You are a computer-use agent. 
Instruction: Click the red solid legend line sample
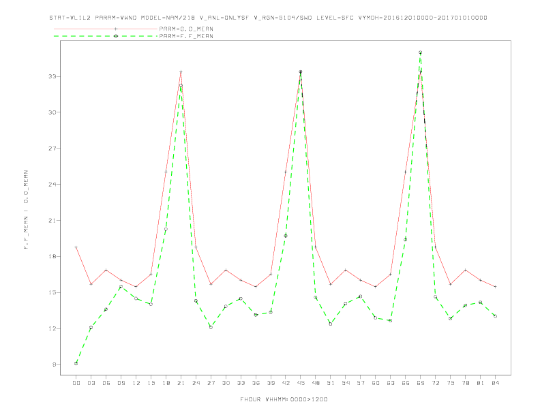pyautogui.click(x=106, y=29)
